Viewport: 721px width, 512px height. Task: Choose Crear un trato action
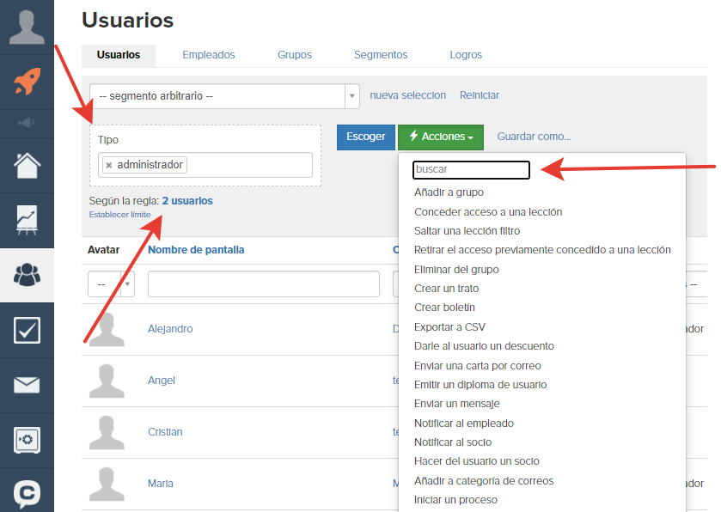click(446, 289)
